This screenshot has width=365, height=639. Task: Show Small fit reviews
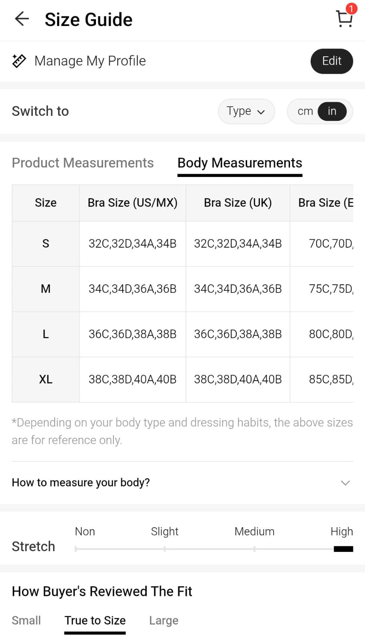[x=26, y=620]
